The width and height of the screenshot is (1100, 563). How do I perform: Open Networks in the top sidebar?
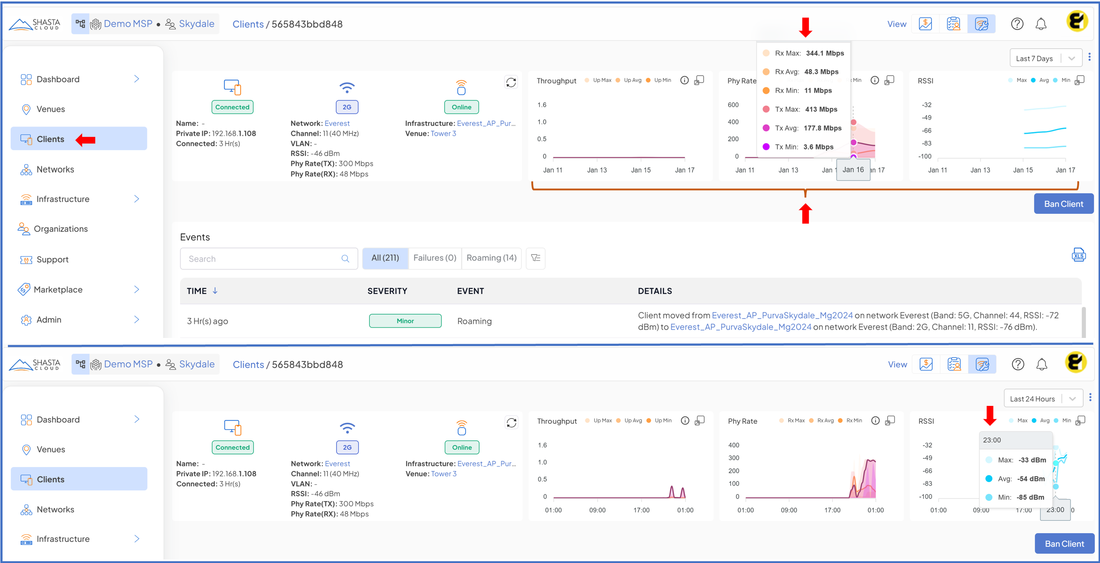(55, 170)
